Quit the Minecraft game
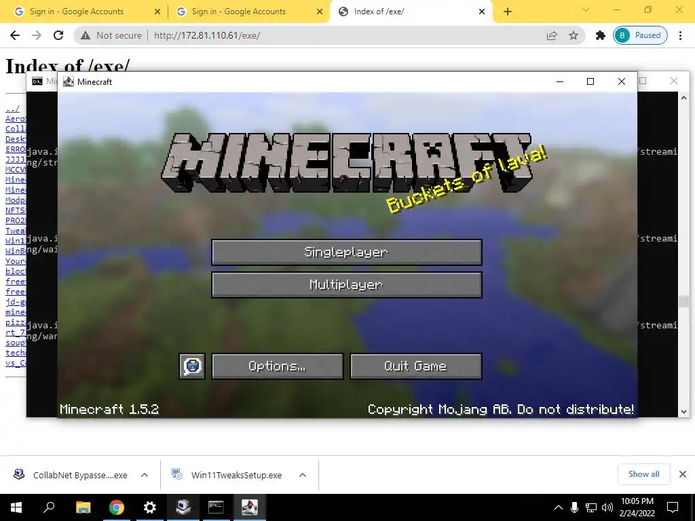The image size is (695, 521). pos(416,366)
